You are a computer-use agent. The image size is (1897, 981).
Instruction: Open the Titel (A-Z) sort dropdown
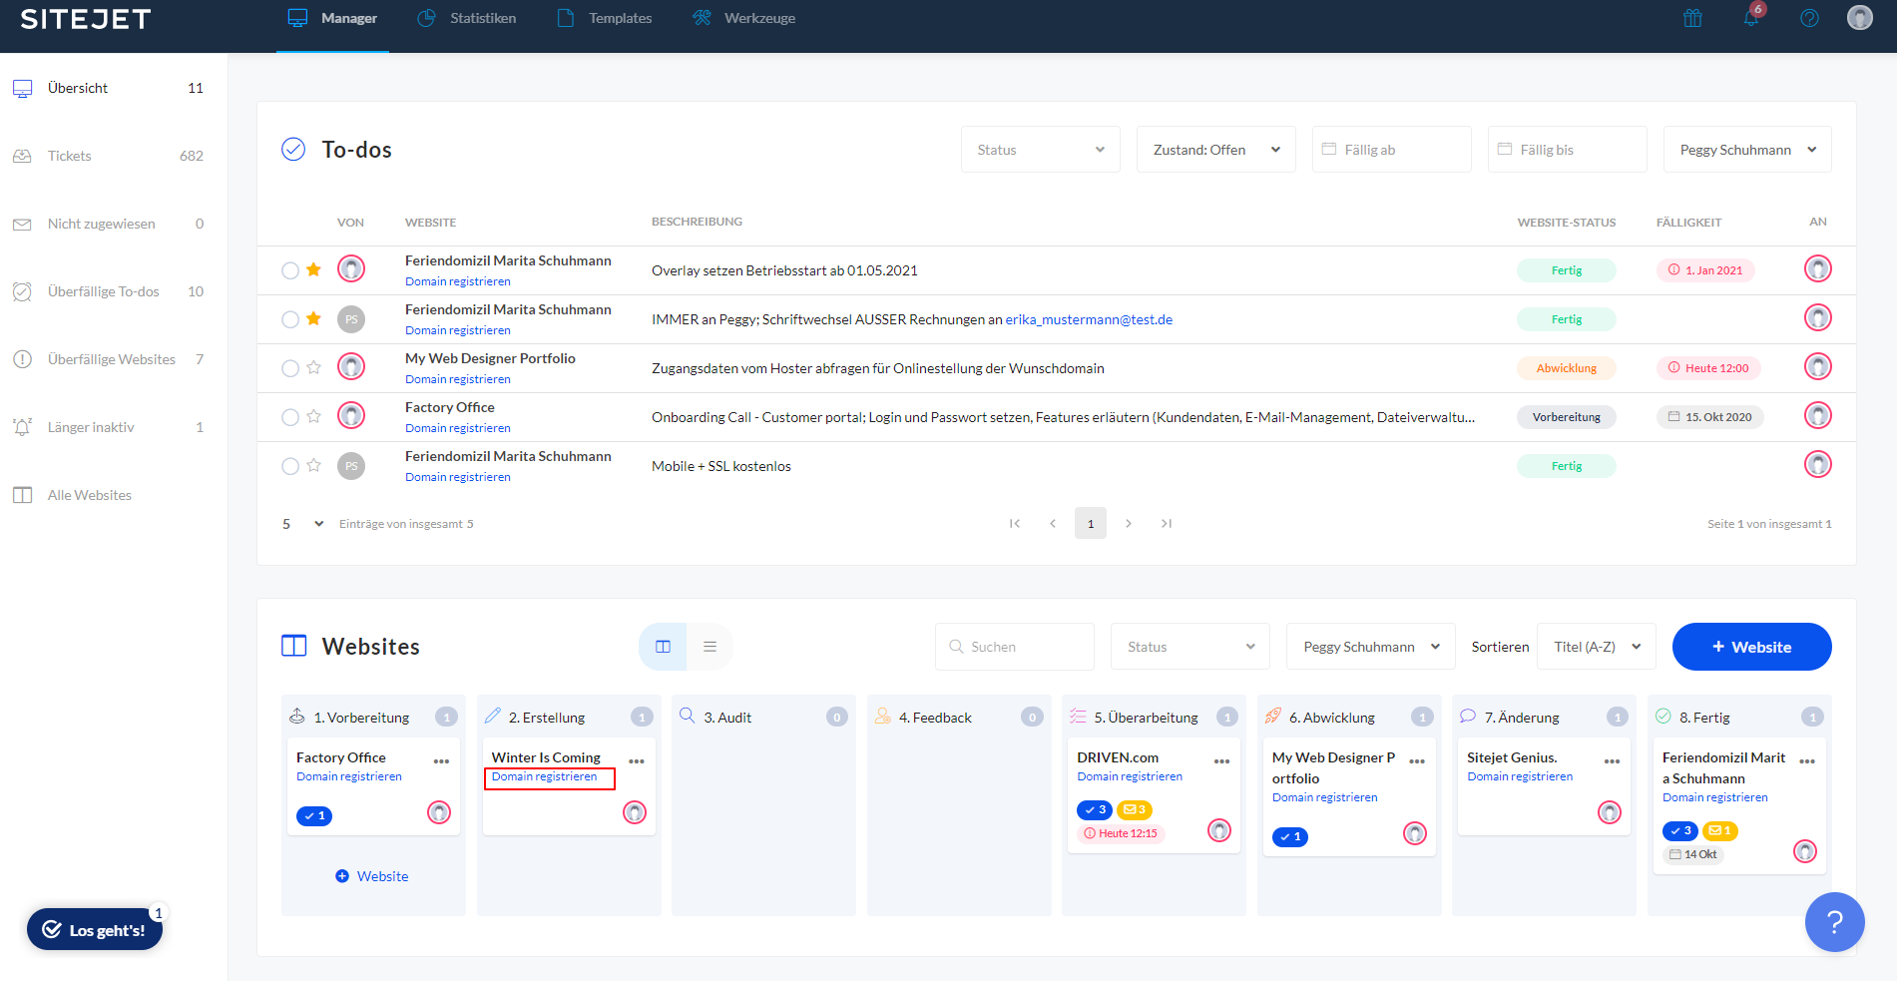click(x=1596, y=647)
